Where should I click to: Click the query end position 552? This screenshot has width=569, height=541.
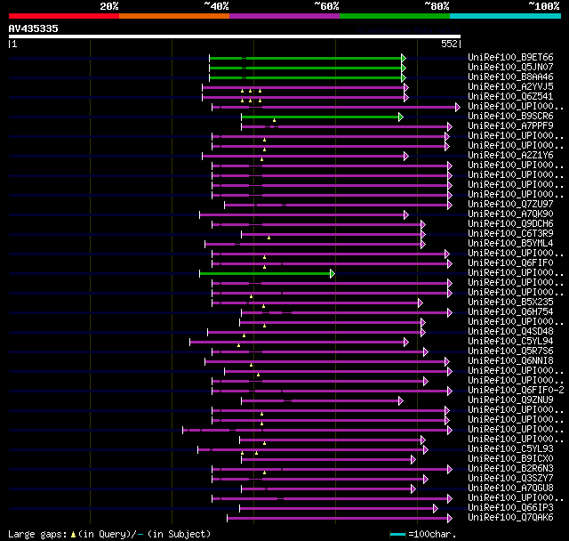tap(449, 44)
